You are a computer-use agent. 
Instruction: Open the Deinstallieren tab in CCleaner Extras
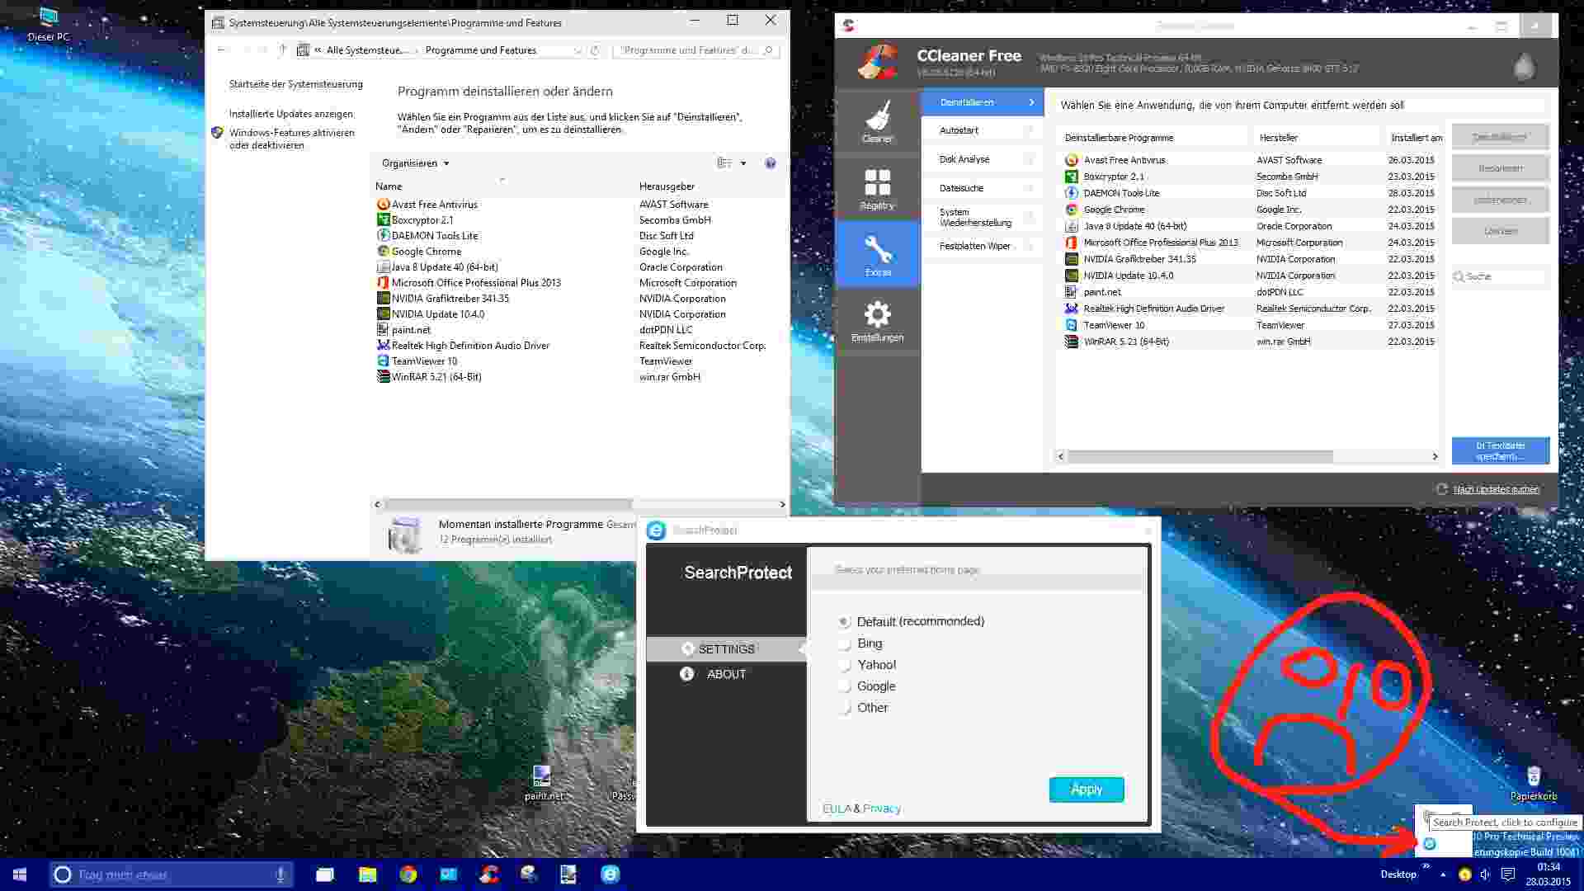pos(982,102)
